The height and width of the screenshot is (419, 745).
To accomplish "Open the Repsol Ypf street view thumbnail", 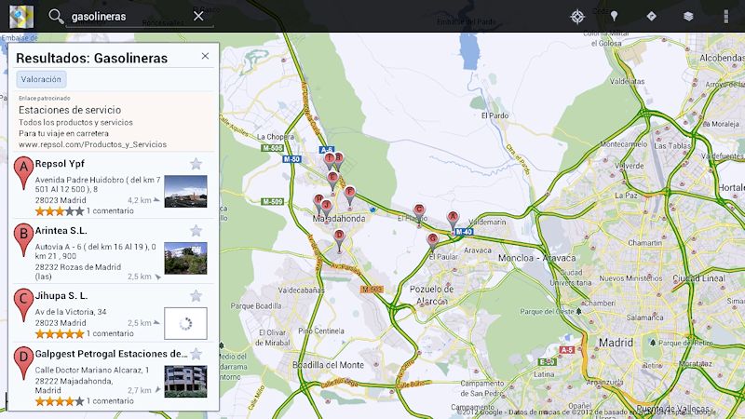I will [185, 192].
